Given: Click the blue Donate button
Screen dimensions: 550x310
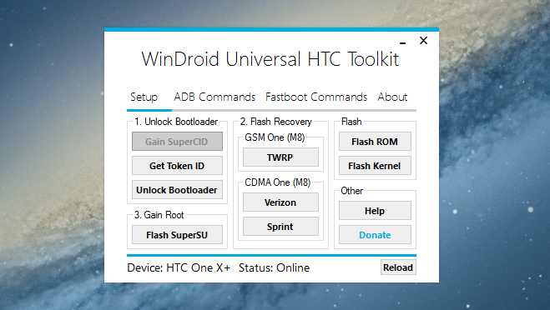Looking at the screenshot, I should point(375,235).
